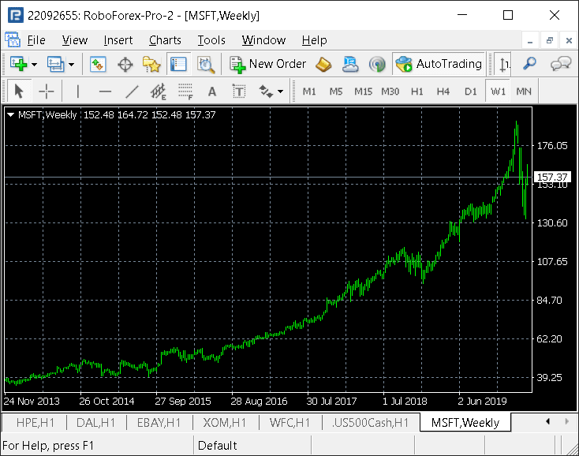Screen dimensions: 579x456
Task: Select the text A tool
Action: (212, 92)
